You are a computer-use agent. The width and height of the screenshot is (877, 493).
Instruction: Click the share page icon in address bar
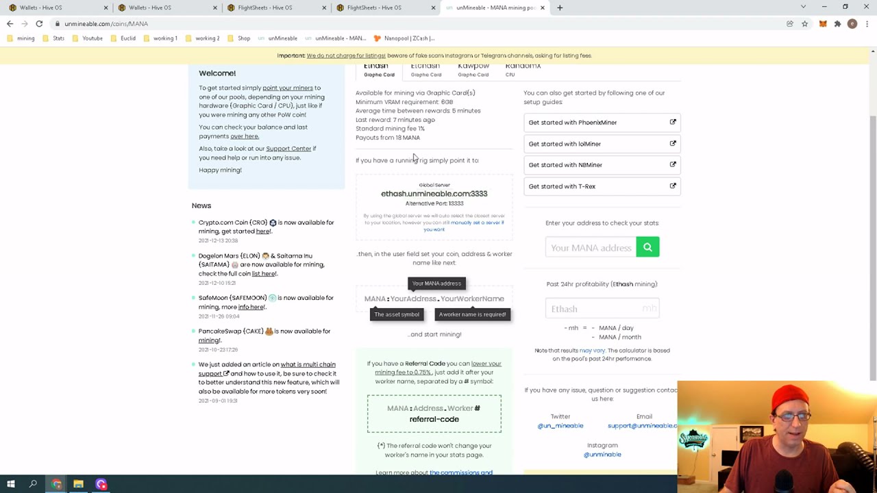(x=790, y=24)
